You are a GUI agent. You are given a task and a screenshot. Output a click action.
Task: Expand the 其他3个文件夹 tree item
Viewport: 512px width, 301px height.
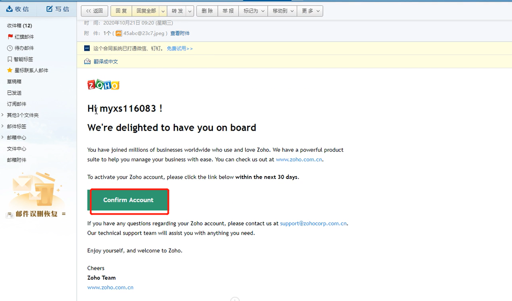[3, 115]
